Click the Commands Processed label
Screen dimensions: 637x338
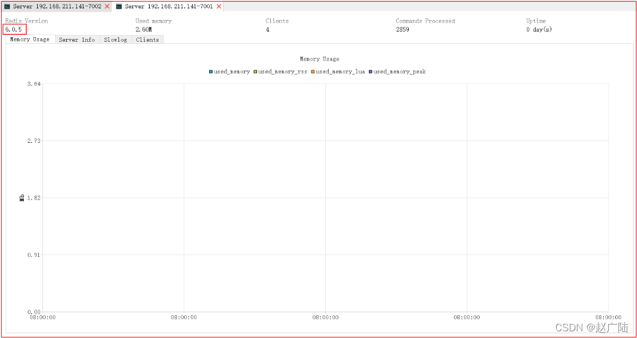426,21
